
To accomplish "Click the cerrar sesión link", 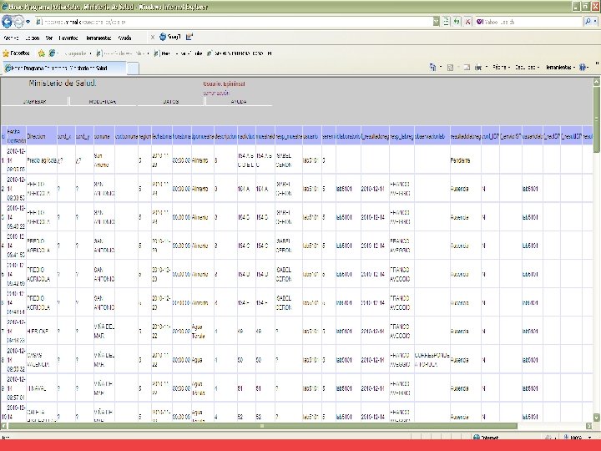I will pyautogui.click(x=216, y=94).
